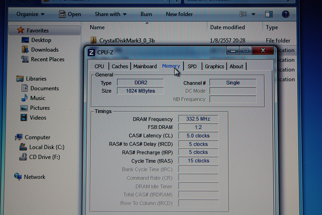The height and width of the screenshot is (215, 322).
Task: Click the Recent Places icon
Action: (25, 59)
